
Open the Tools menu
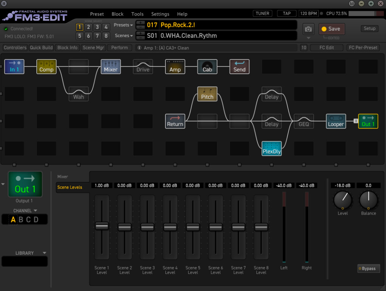coord(137,14)
